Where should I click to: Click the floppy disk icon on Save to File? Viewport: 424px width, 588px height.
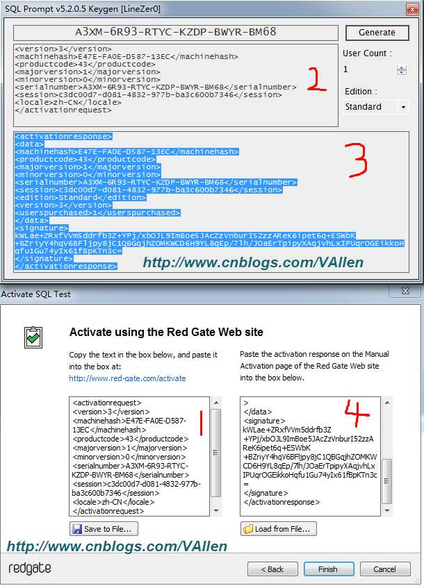tap(77, 529)
